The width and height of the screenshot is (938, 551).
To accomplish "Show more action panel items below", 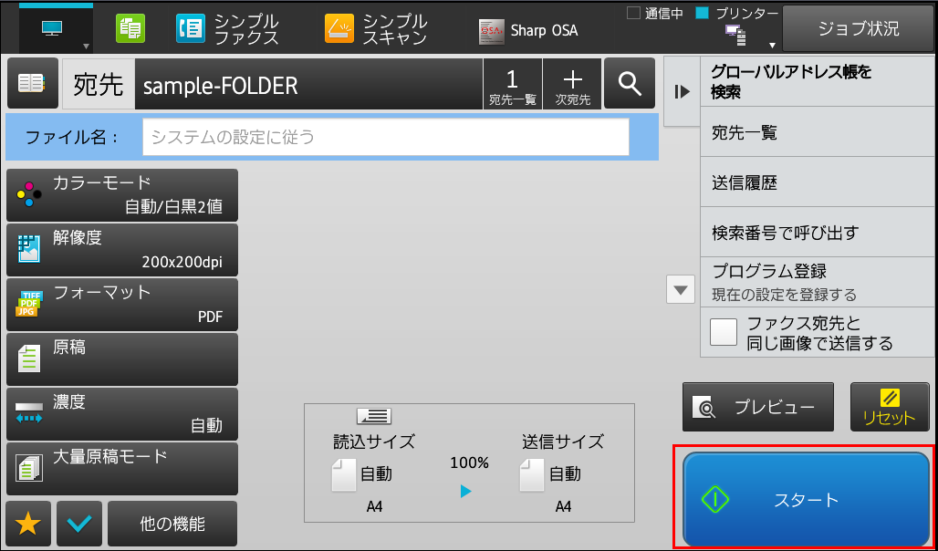I will pos(681,290).
